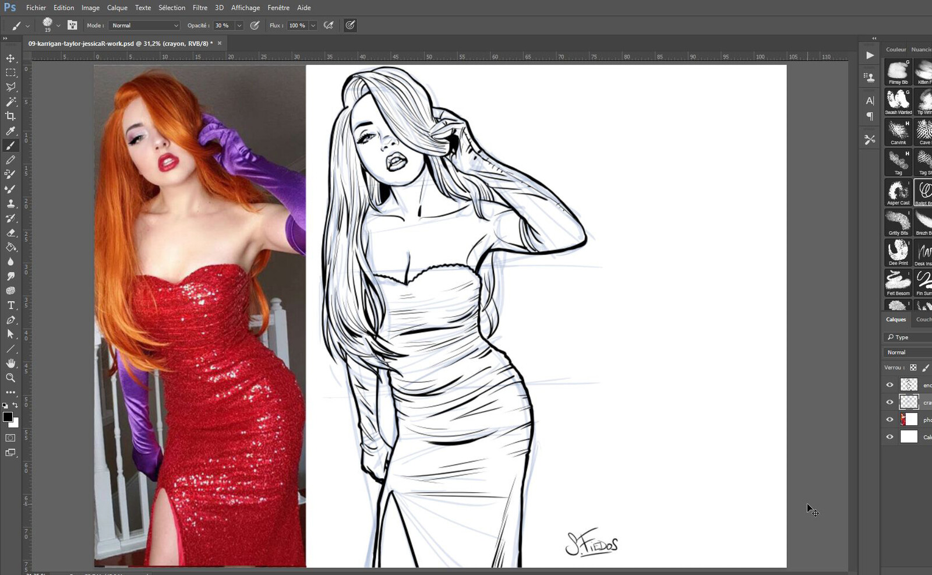Image resolution: width=932 pixels, height=575 pixels.
Task: Open the Character panel icon
Action: point(870,101)
